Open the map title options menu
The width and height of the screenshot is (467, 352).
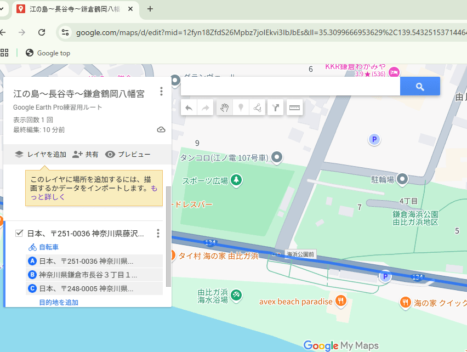tap(161, 92)
